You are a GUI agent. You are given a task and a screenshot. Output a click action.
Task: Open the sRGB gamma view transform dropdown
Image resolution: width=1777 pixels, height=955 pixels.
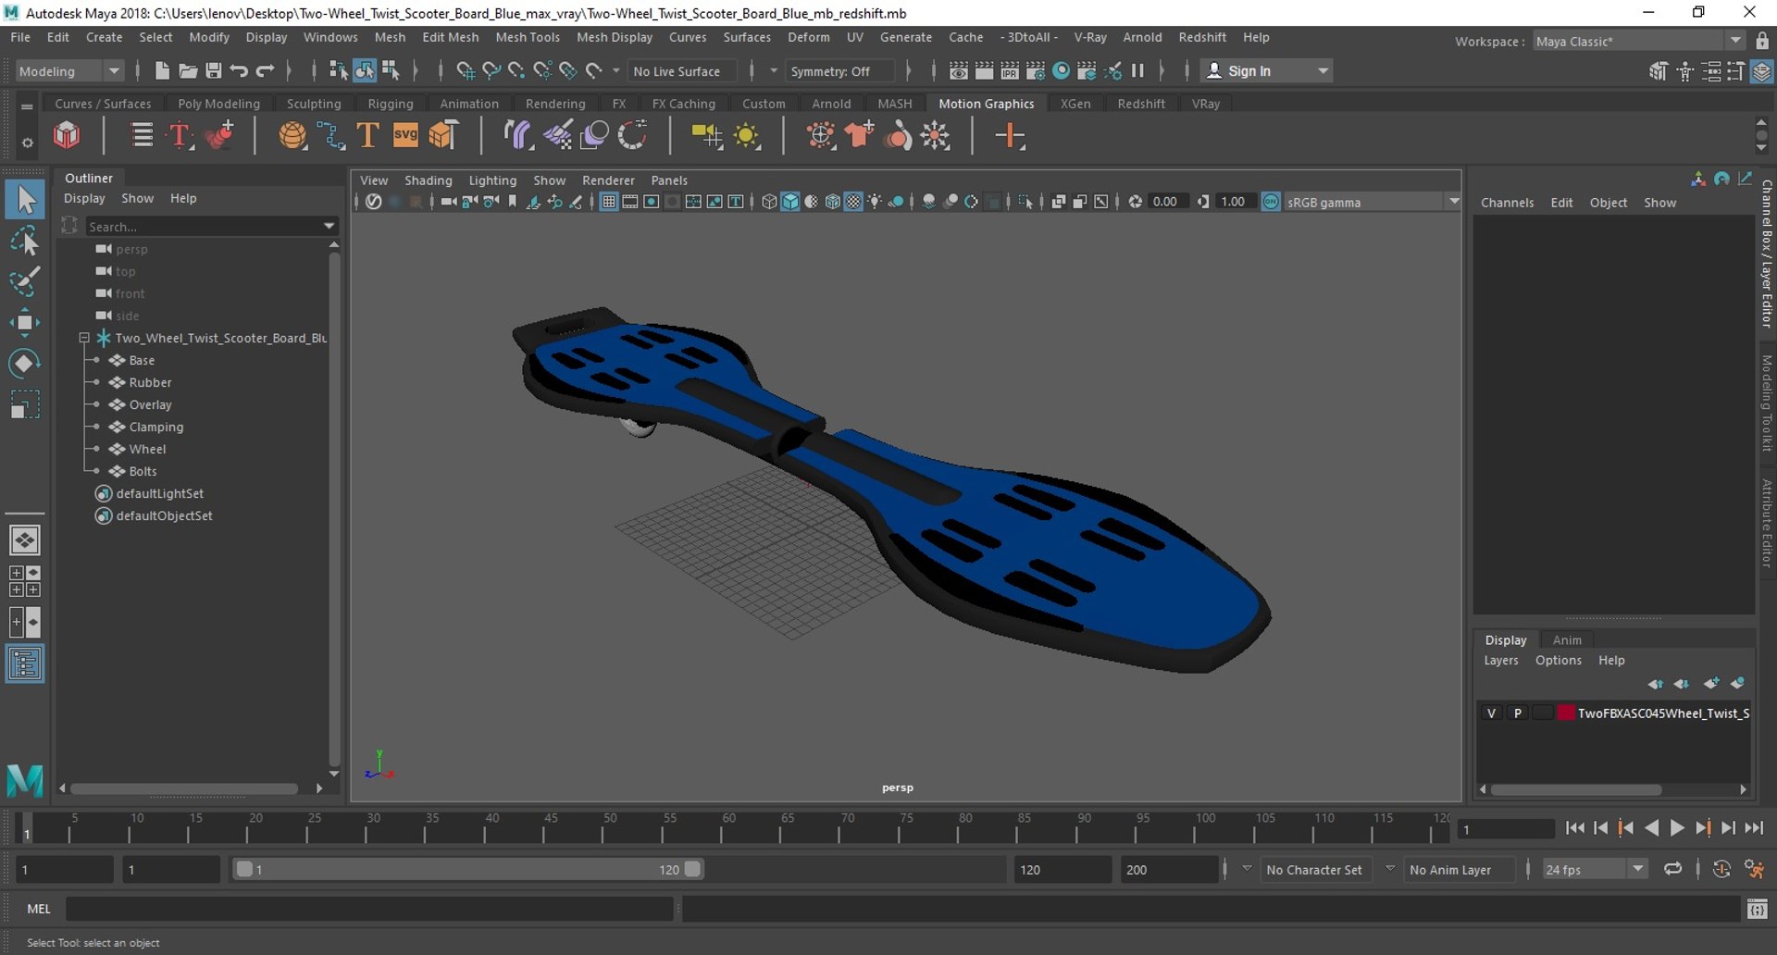tap(1373, 202)
